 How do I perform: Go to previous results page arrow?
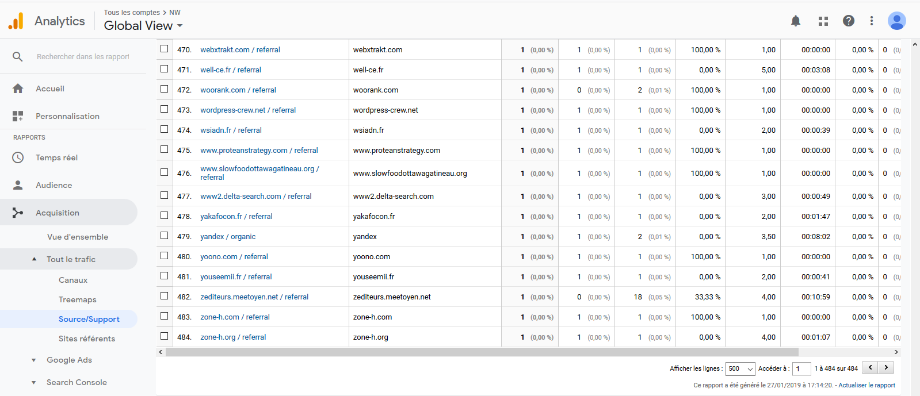[870, 367]
